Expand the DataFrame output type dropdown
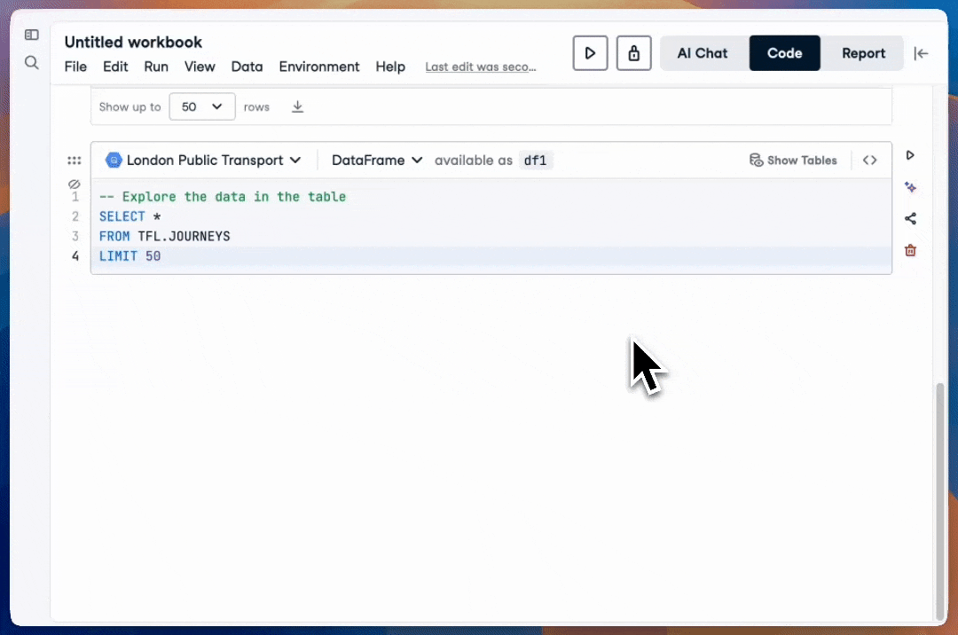The width and height of the screenshot is (958, 635). [377, 160]
